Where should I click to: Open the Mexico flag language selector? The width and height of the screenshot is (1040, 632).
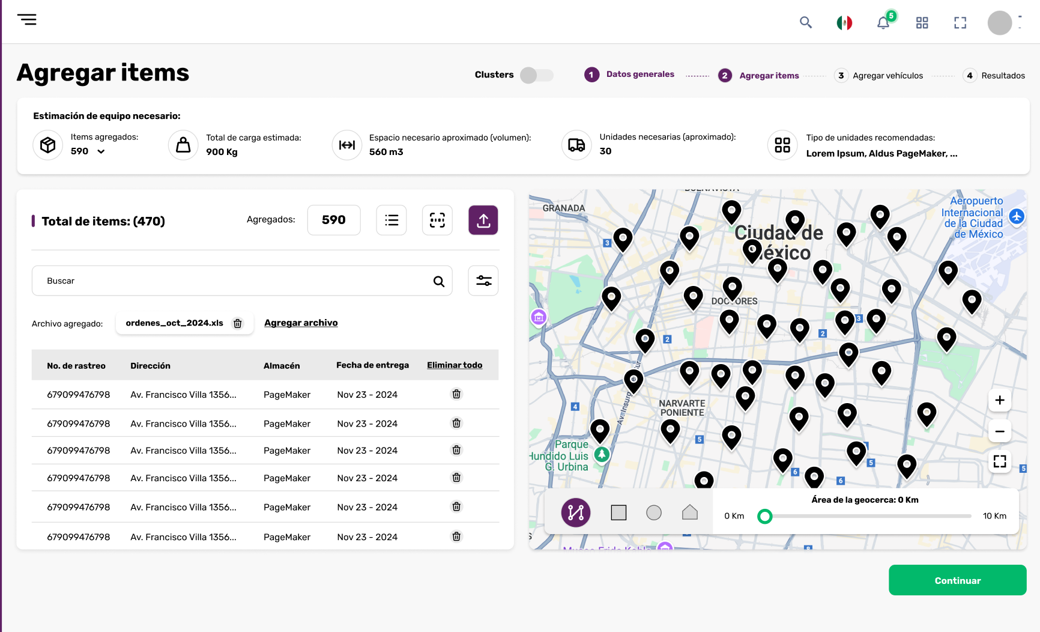(844, 23)
